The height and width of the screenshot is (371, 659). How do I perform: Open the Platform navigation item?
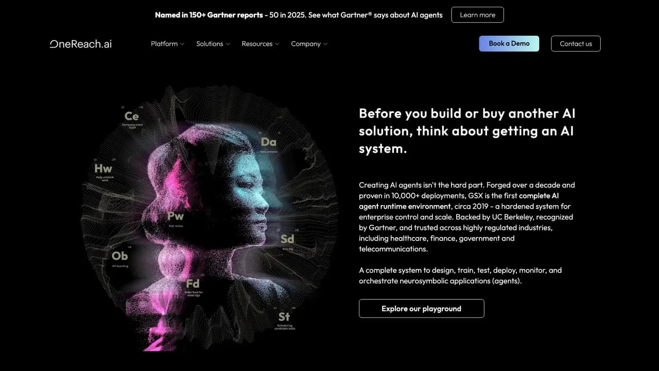[x=168, y=44]
